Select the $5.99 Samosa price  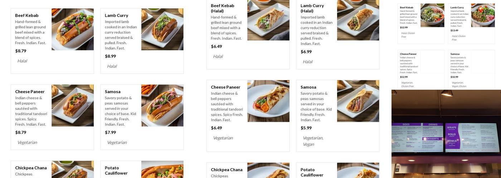point(306,128)
